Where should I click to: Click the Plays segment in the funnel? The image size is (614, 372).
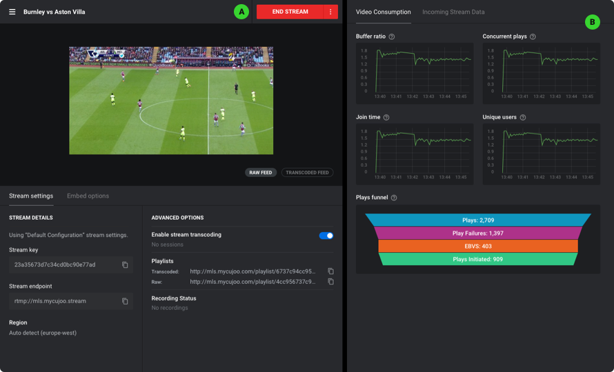(x=478, y=220)
